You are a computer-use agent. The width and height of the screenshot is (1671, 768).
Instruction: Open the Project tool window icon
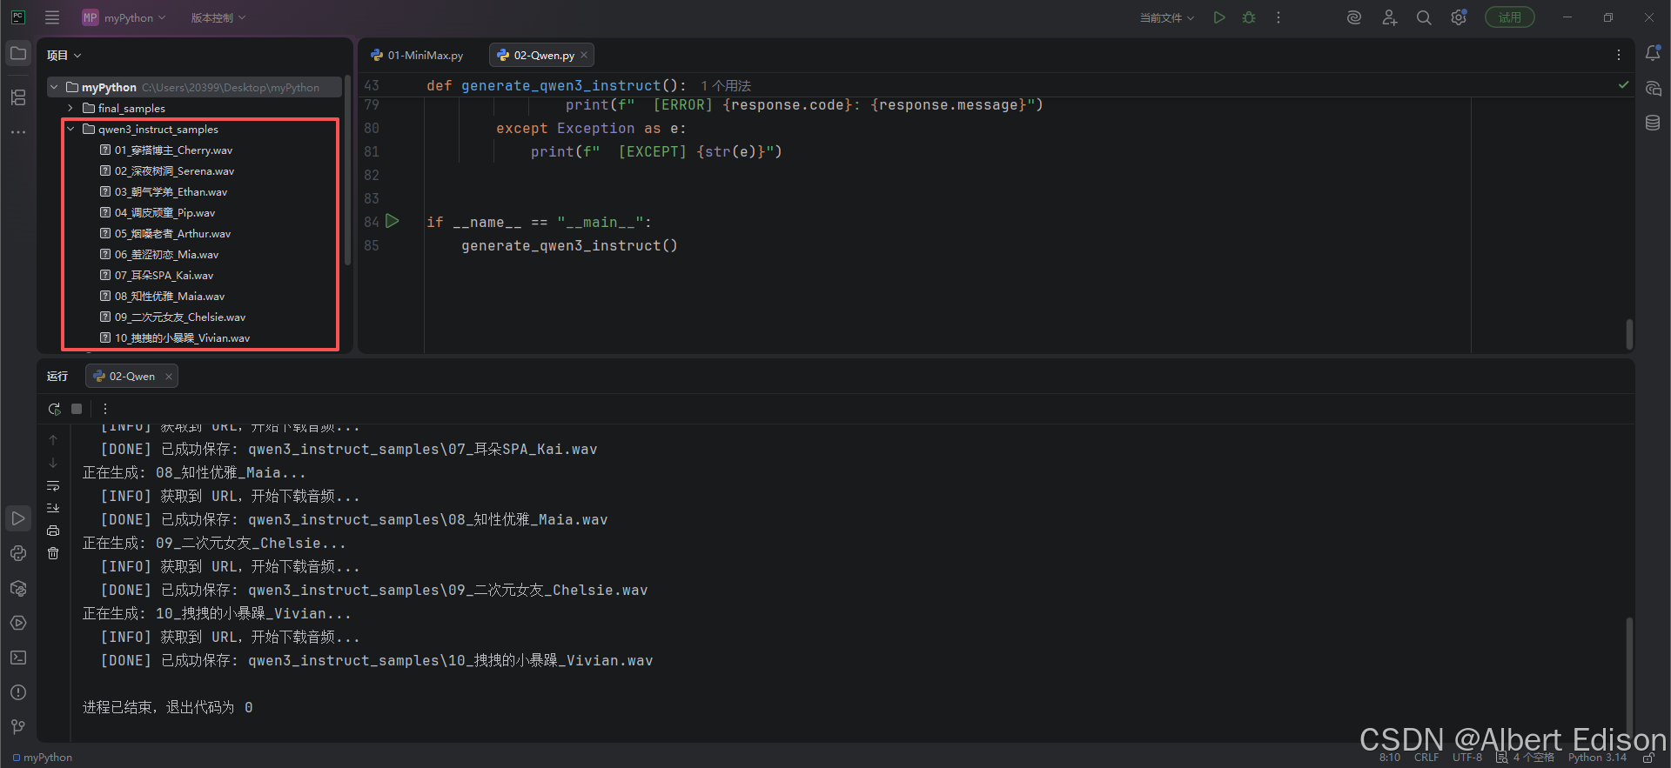coord(17,53)
